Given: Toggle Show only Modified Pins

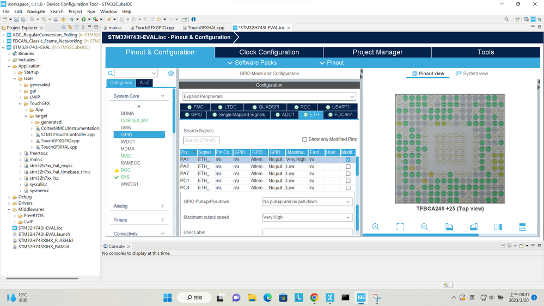Looking at the screenshot, I should 304,139.
